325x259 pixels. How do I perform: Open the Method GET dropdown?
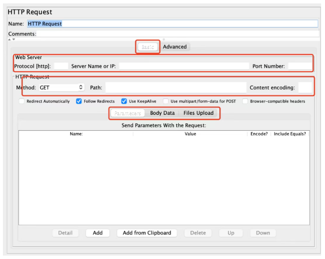pos(62,88)
